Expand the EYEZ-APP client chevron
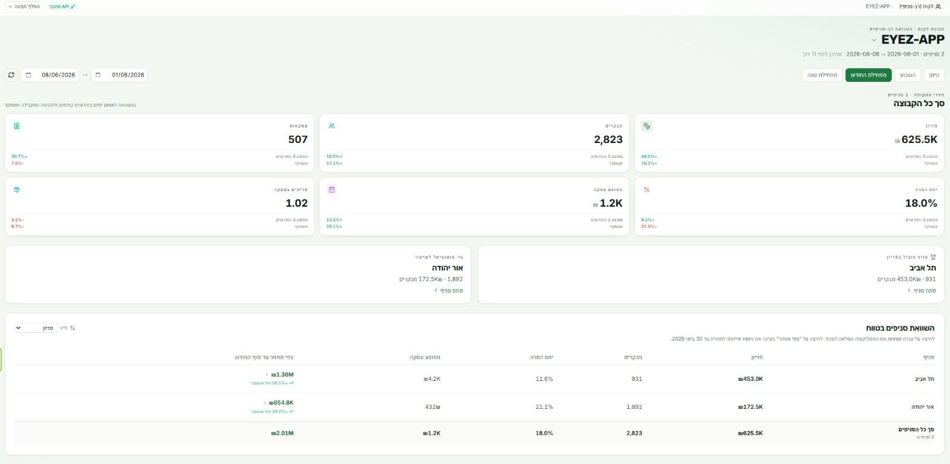 point(873,40)
